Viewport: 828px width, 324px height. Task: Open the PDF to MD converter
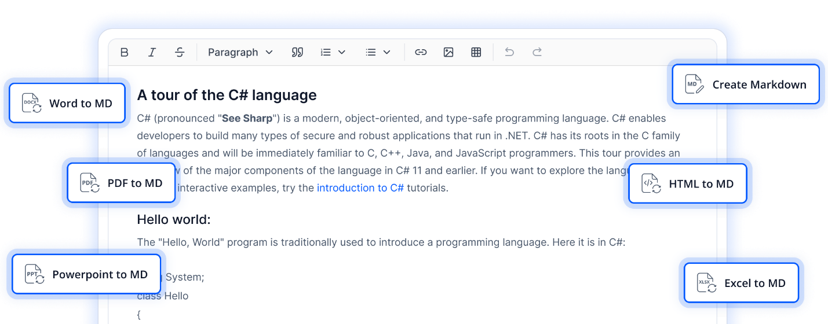click(121, 183)
